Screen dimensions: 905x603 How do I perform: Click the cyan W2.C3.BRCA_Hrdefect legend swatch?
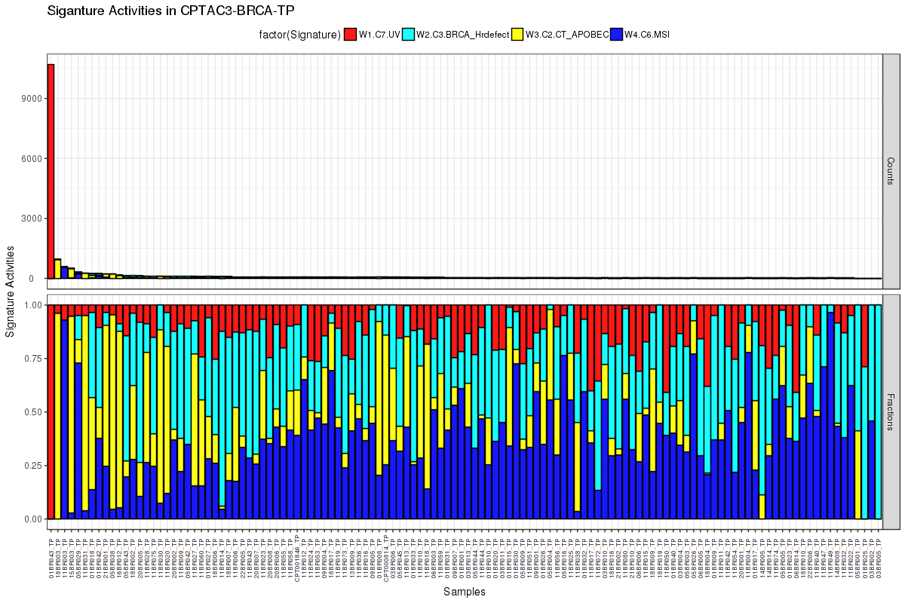tap(407, 34)
